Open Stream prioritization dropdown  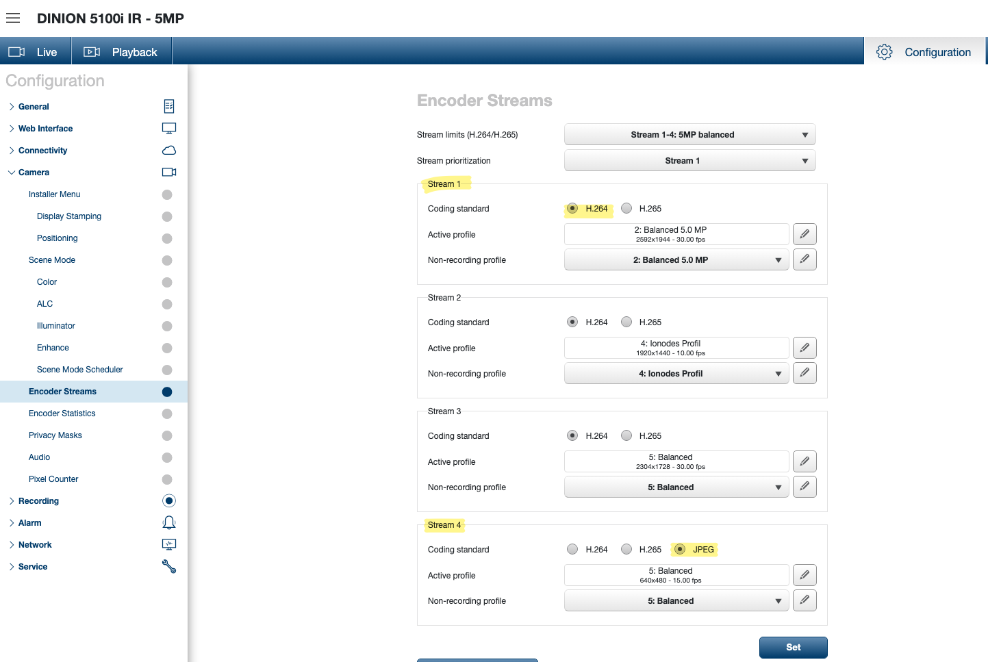click(689, 161)
